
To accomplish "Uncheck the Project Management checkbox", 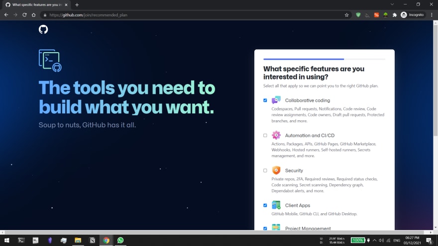I will tap(265, 229).
